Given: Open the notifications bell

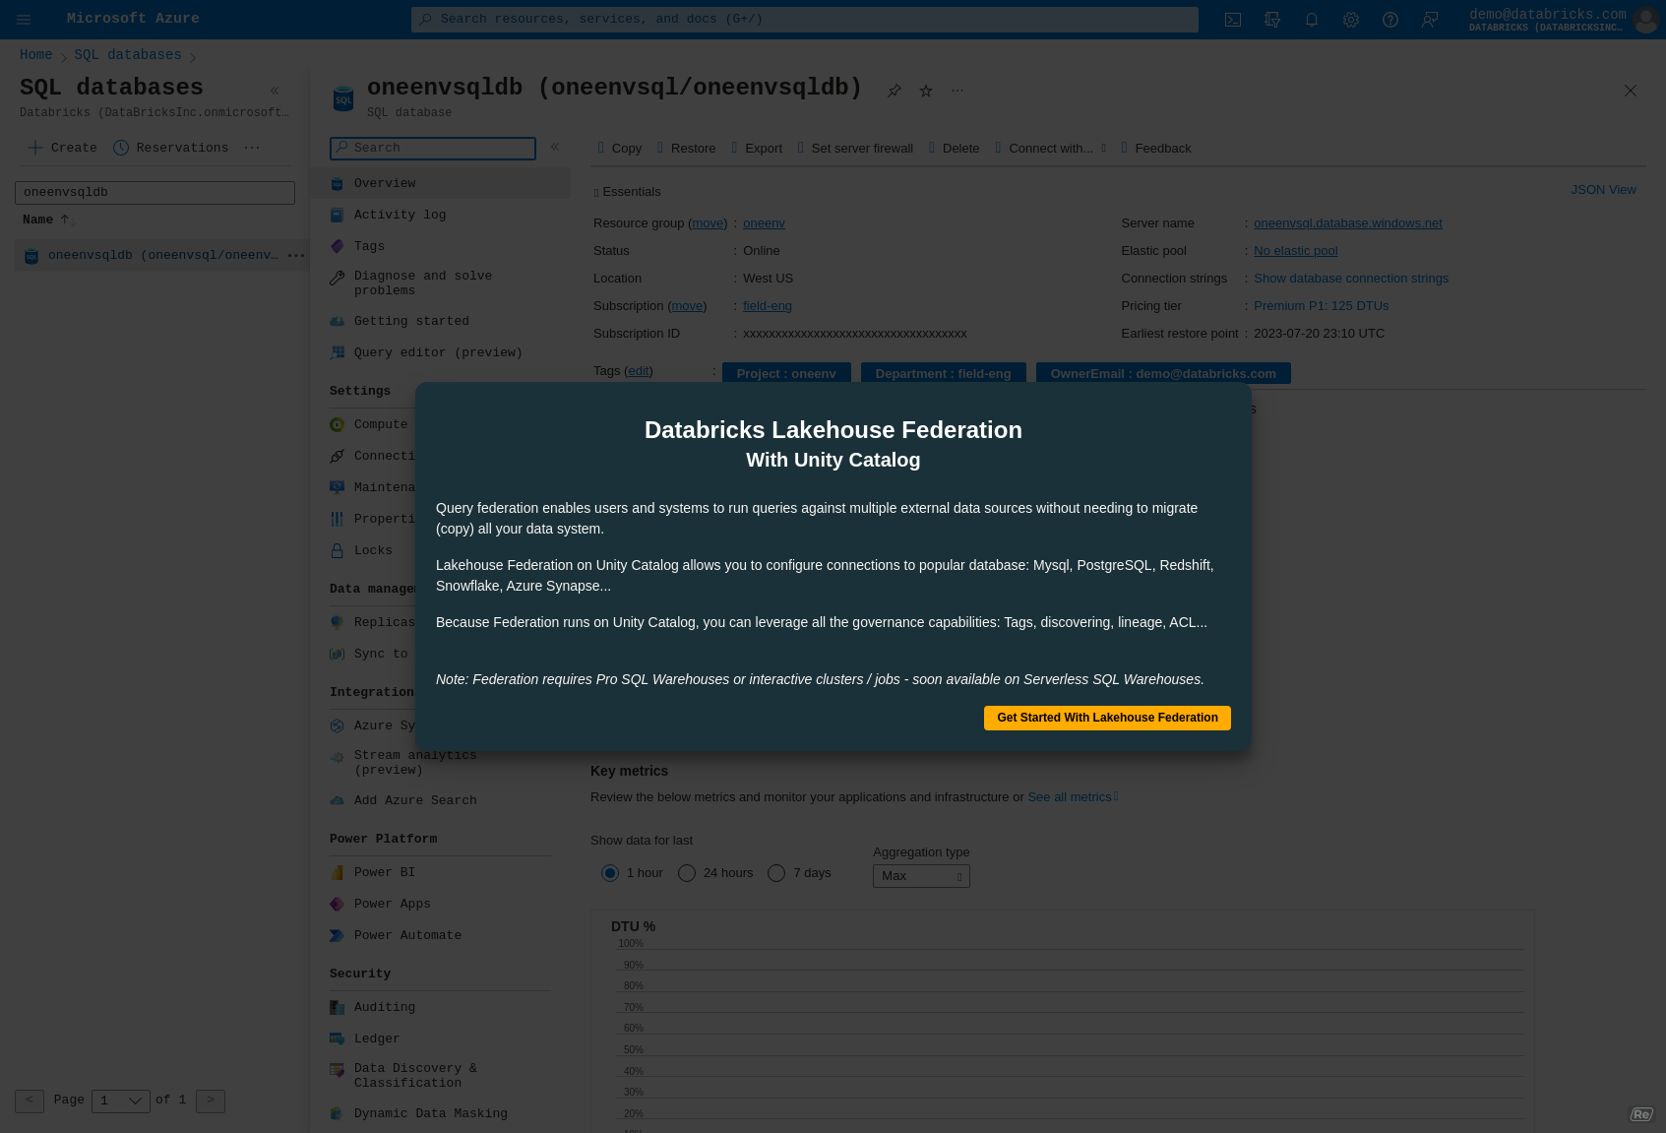Looking at the screenshot, I should point(1311,20).
